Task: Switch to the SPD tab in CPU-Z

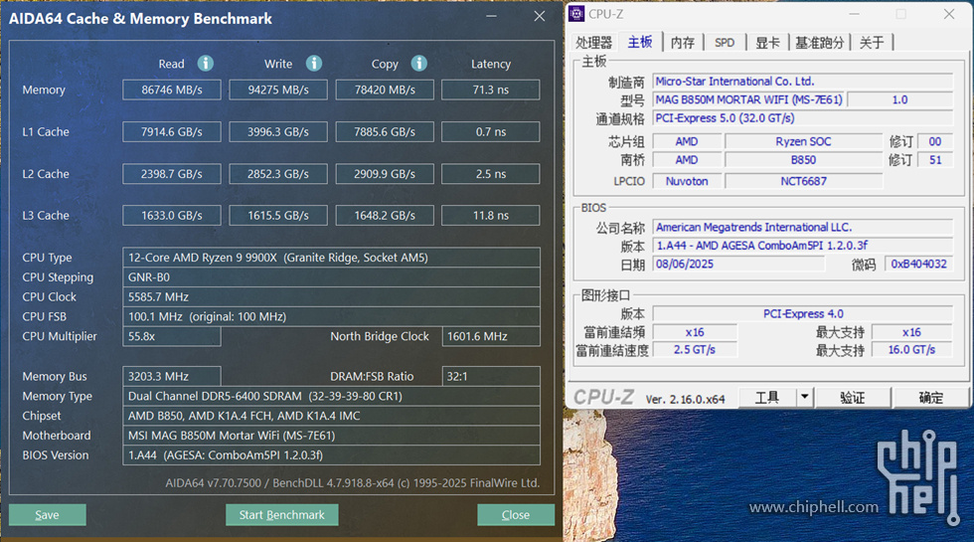Action: click(x=725, y=42)
